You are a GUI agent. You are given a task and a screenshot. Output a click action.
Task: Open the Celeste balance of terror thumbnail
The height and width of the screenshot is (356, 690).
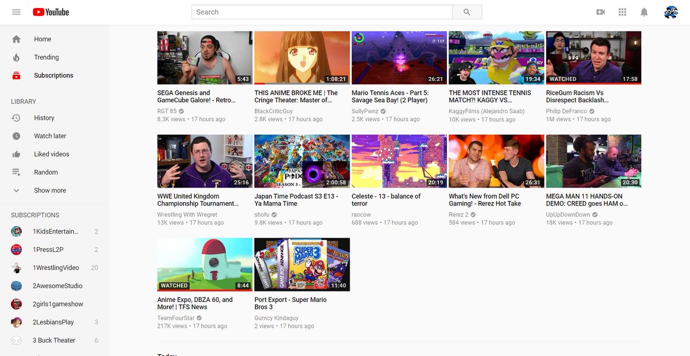(x=399, y=161)
